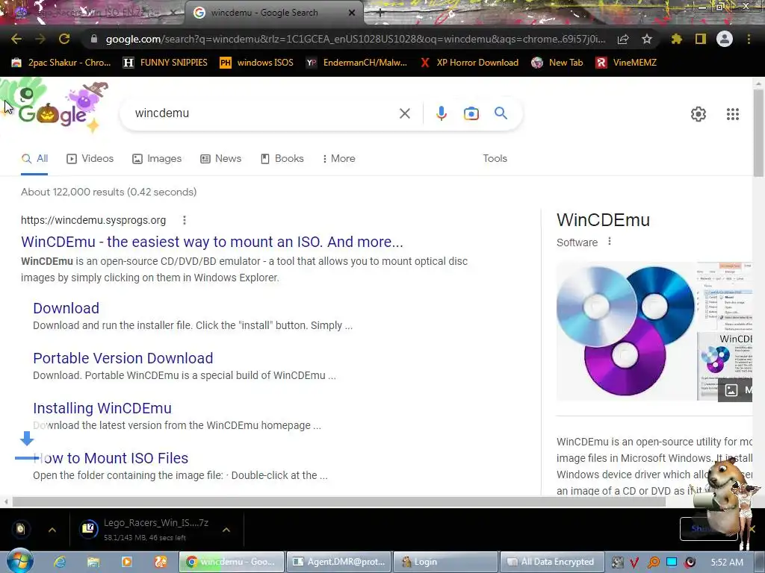Select the All results tab
Image resolution: width=765 pixels, height=573 pixels.
pyautogui.click(x=34, y=158)
